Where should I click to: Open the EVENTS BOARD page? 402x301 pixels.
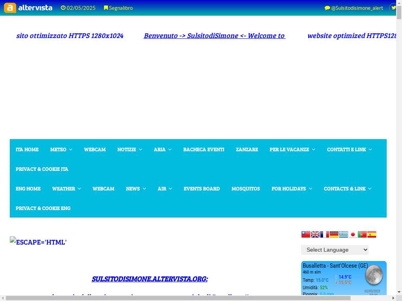[x=202, y=189]
